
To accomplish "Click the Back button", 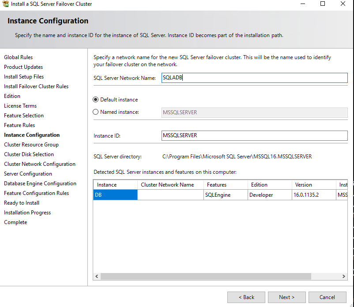I will pos(246,297).
